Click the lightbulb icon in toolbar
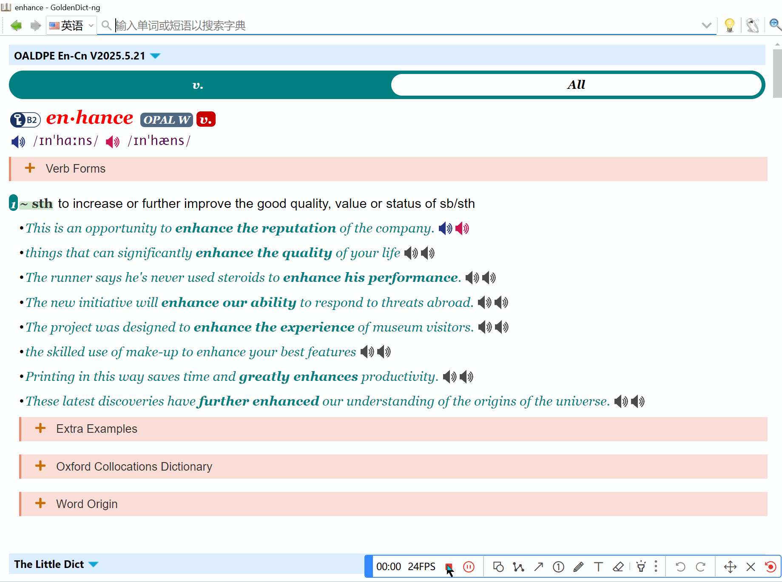The image size is (782, 582). click(x=729, y=26)
